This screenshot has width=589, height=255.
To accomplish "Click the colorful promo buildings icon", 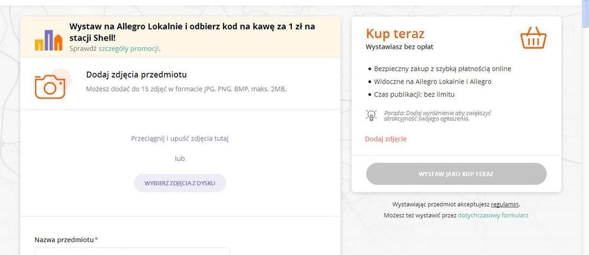I will (48, 40).
